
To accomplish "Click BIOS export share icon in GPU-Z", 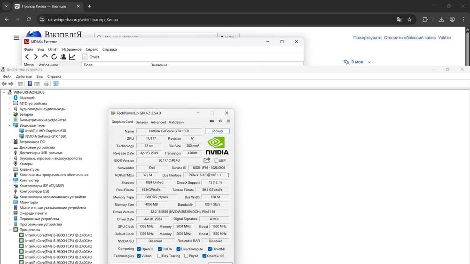I will click(207, 160).
